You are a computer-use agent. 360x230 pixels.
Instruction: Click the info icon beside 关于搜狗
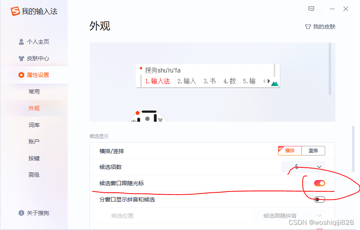21,213
